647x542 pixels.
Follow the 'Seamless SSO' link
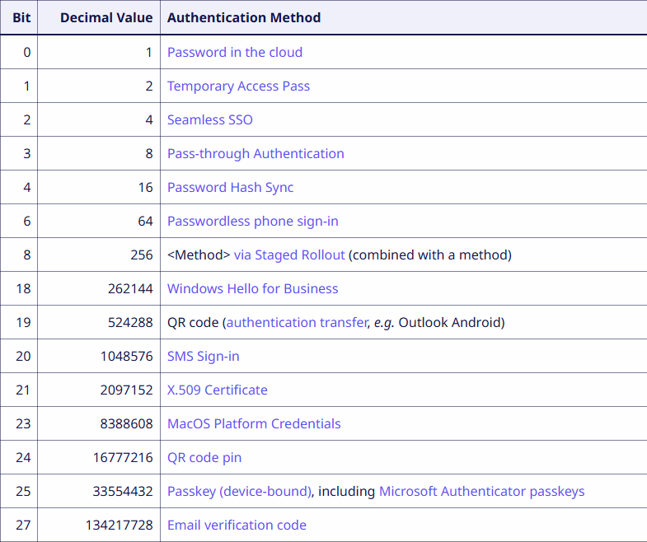[210, 120]
